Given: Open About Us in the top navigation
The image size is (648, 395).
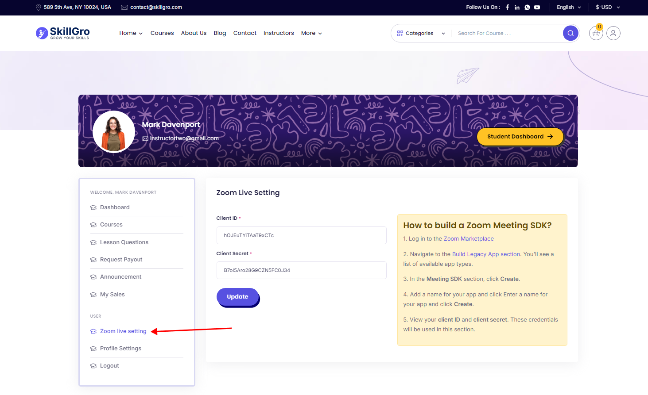Looking at the screenshot, I should pos(194,33).
